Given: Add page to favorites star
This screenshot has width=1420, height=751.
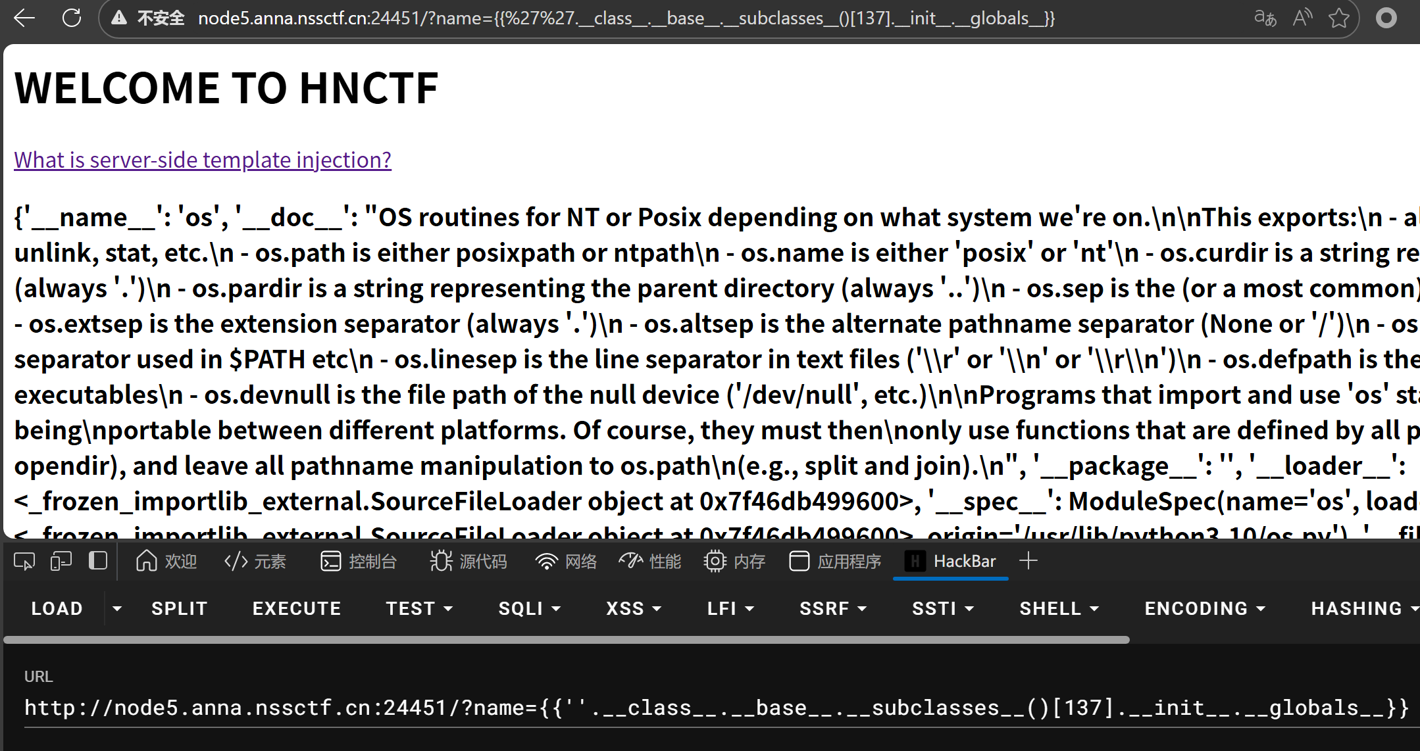Looking at the screenshot, I should pos(1338,18).
